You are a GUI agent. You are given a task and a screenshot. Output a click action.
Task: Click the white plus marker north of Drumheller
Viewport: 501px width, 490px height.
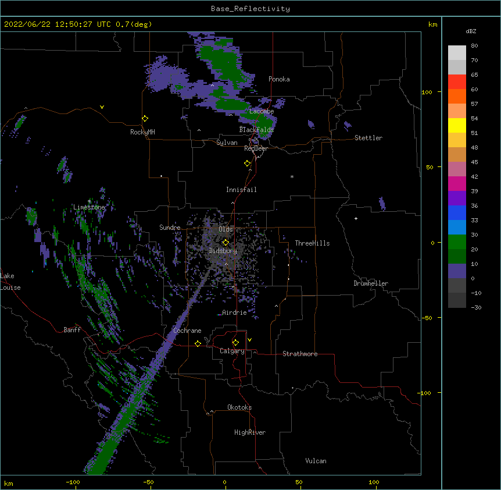356,218
